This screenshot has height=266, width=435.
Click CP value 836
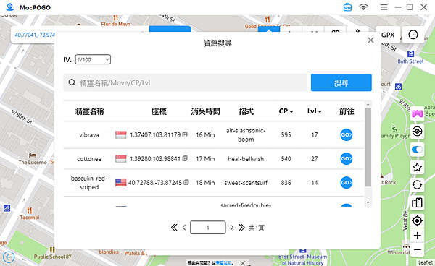point(286,183)
